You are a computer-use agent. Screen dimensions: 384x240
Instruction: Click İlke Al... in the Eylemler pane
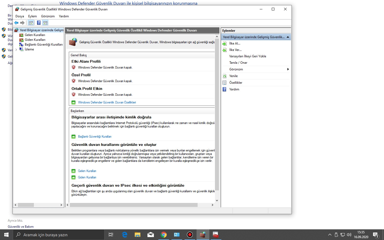235,43
